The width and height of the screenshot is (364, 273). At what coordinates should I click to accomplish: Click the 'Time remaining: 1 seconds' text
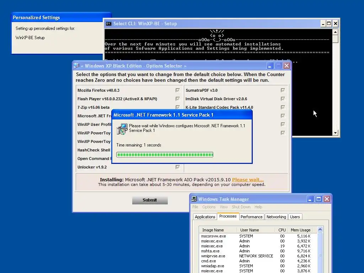(139, 145)
